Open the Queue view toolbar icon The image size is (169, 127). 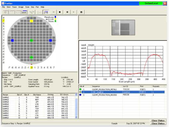click(x=24, y=12)
